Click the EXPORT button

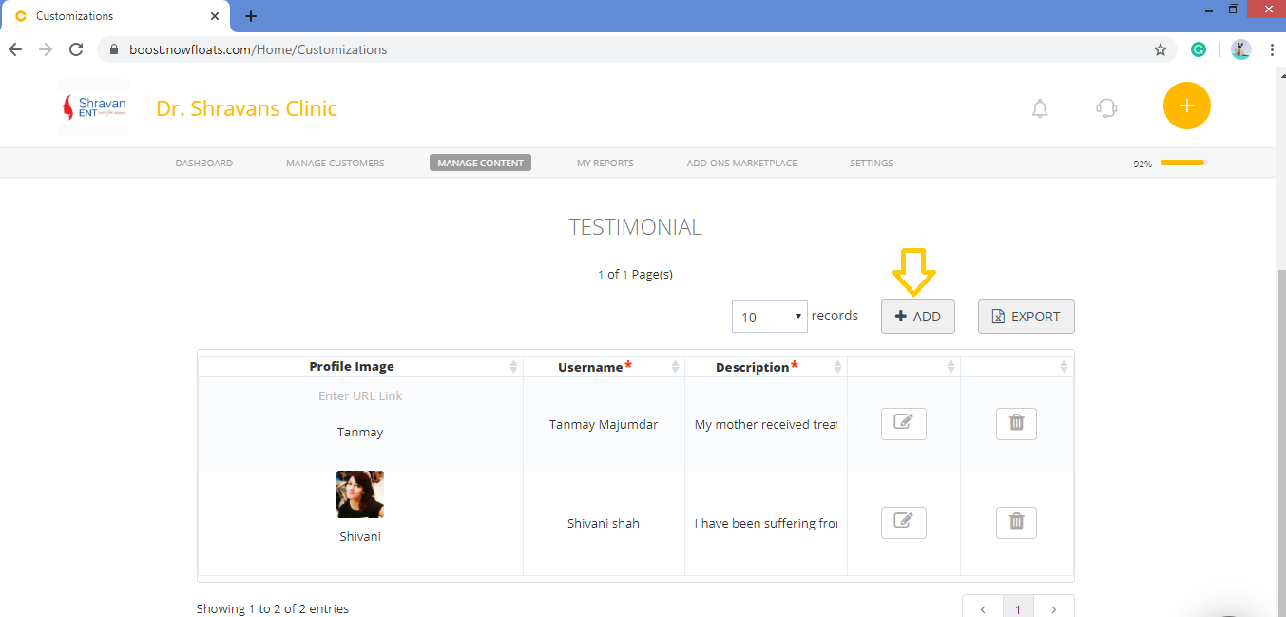1027,317
